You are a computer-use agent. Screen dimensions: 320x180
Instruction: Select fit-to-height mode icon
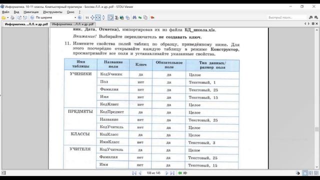pyautogui.click(x=103, y=17)
